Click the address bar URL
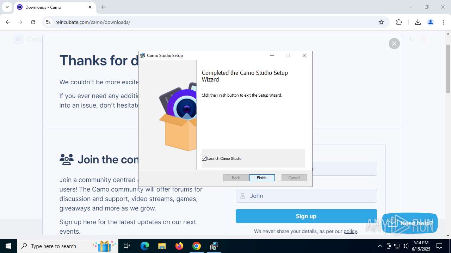This screenshot has height=253, width=451. 93,22
